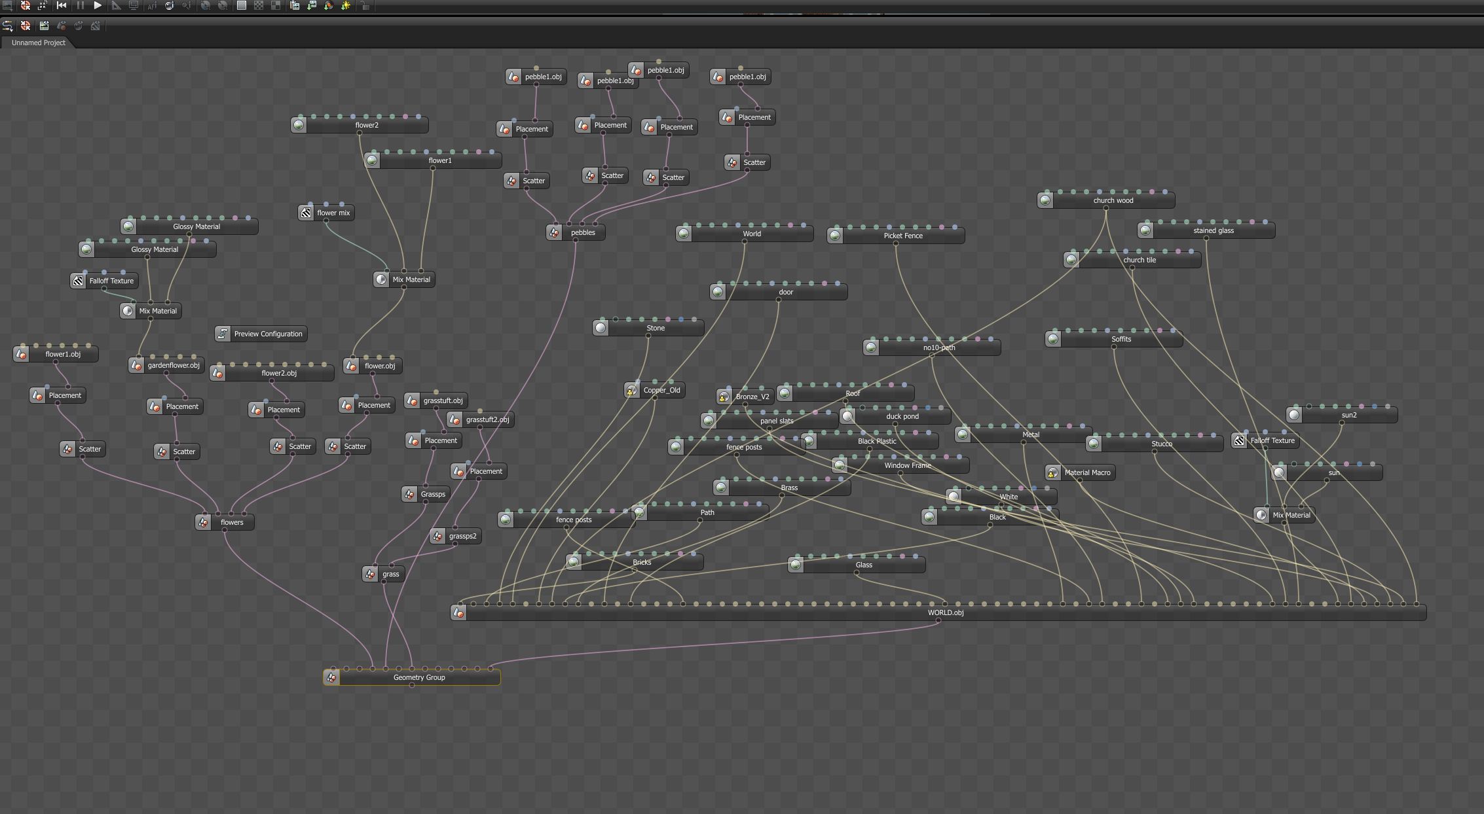The height and width of the screenshot is (814, 1484).
Task: Click the save render image icon
Action: (312, 5)
